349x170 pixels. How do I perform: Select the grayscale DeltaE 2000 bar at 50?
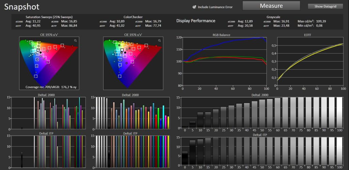tap(262, 114)
